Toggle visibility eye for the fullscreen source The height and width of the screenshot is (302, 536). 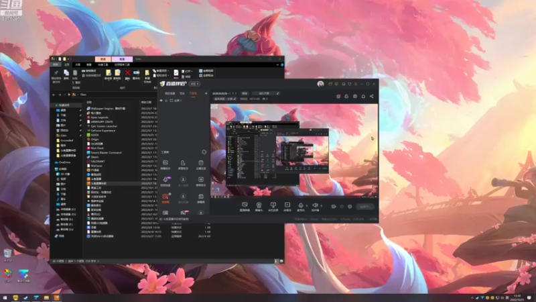(x=161, y=100)
